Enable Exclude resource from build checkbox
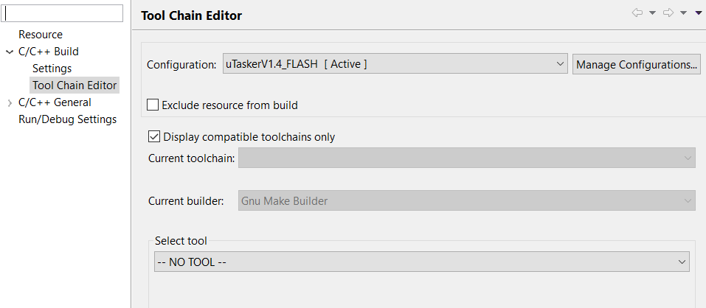This screenshot has width=706, height=308. [153, 105]
